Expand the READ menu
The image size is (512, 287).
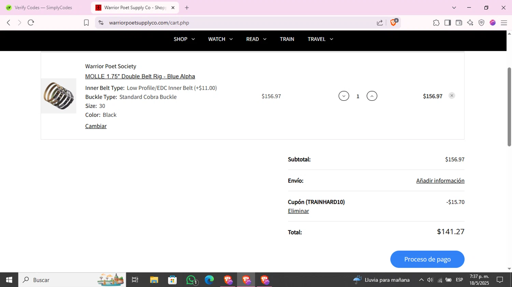point(256,39)
